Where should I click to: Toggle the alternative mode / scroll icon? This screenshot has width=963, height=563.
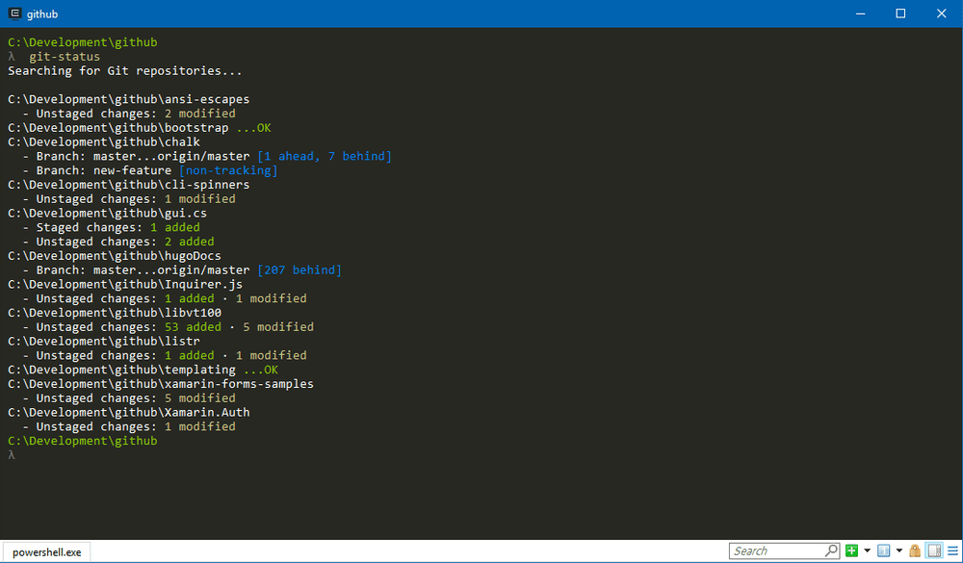coord(934,550)
